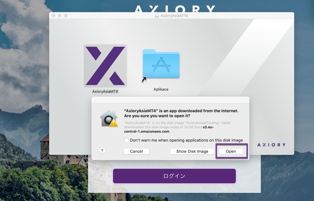Viewport: 314px width, 201px height.
Task: Click the AxioryAsiaMT4 window title text
Action: pos(174,16)
